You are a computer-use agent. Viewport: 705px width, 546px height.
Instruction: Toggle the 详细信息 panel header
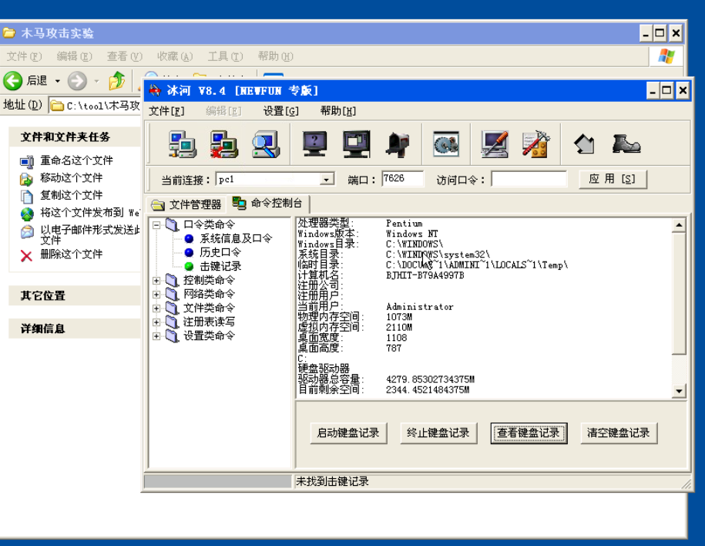pos(75,329)
